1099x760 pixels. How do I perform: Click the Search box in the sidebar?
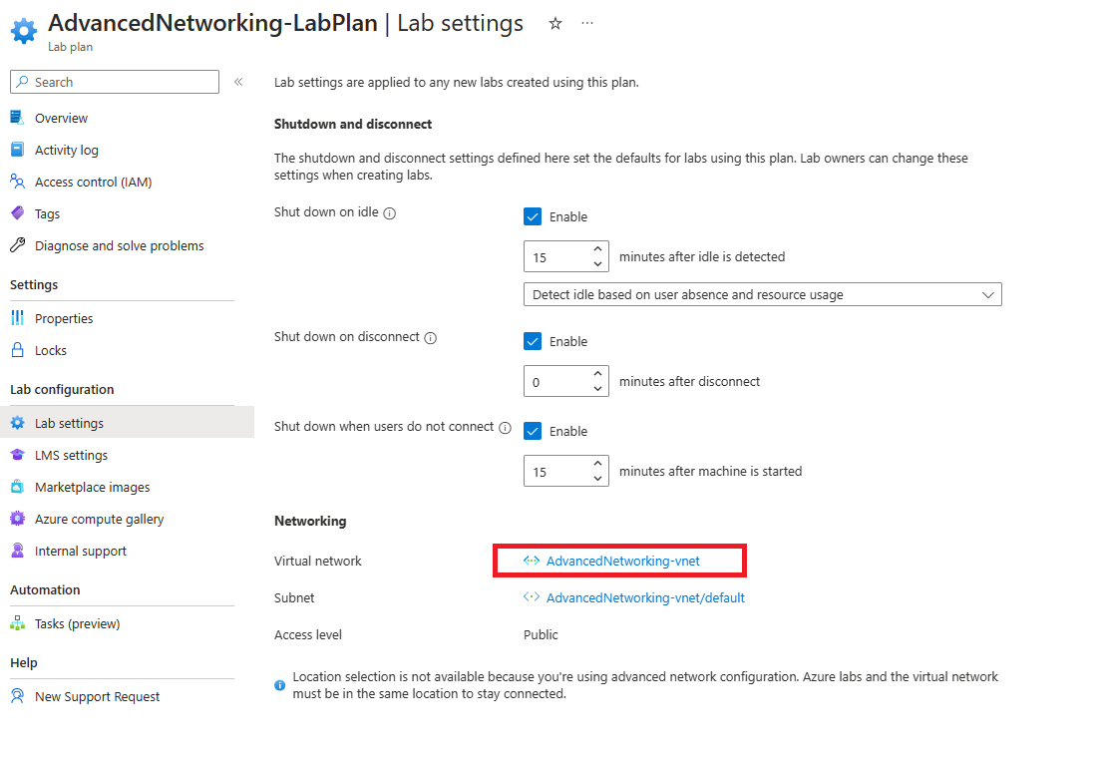113,81
